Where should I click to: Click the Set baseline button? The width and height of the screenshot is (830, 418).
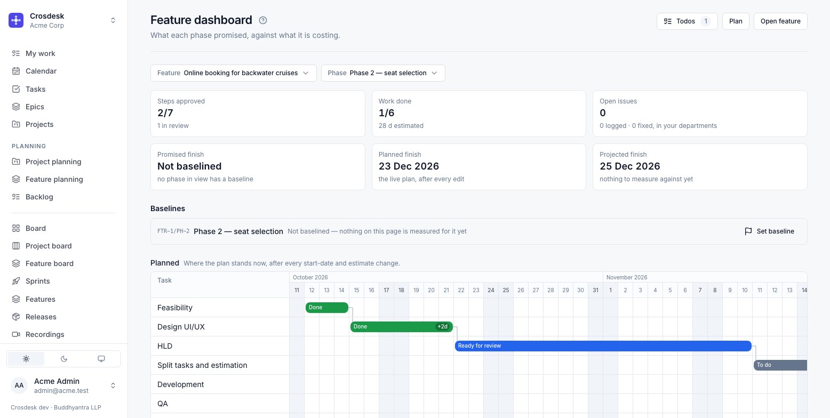(x=769, y=231)
